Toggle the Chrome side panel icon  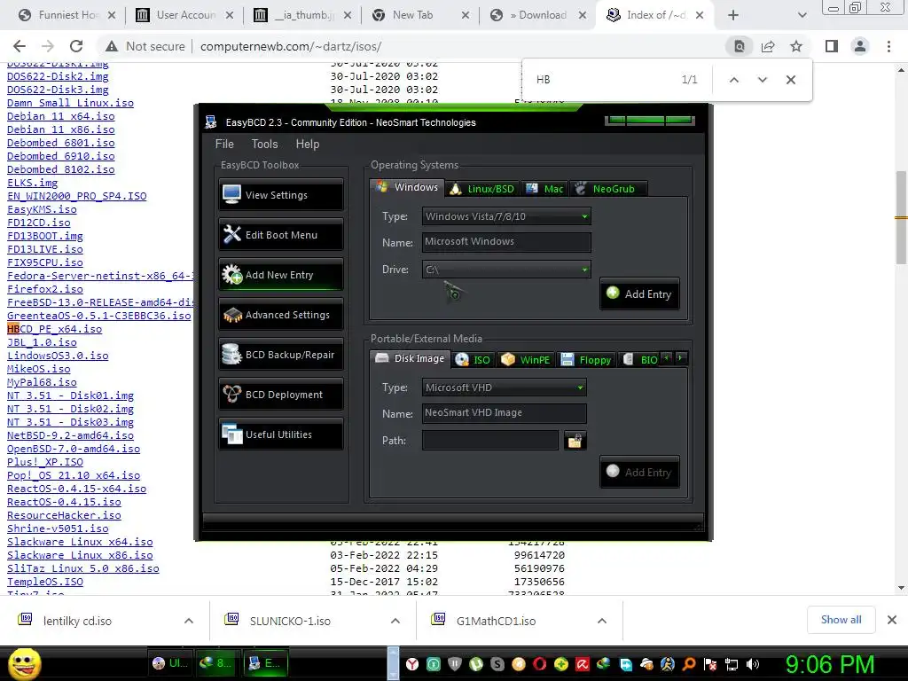tap(832, 46)
